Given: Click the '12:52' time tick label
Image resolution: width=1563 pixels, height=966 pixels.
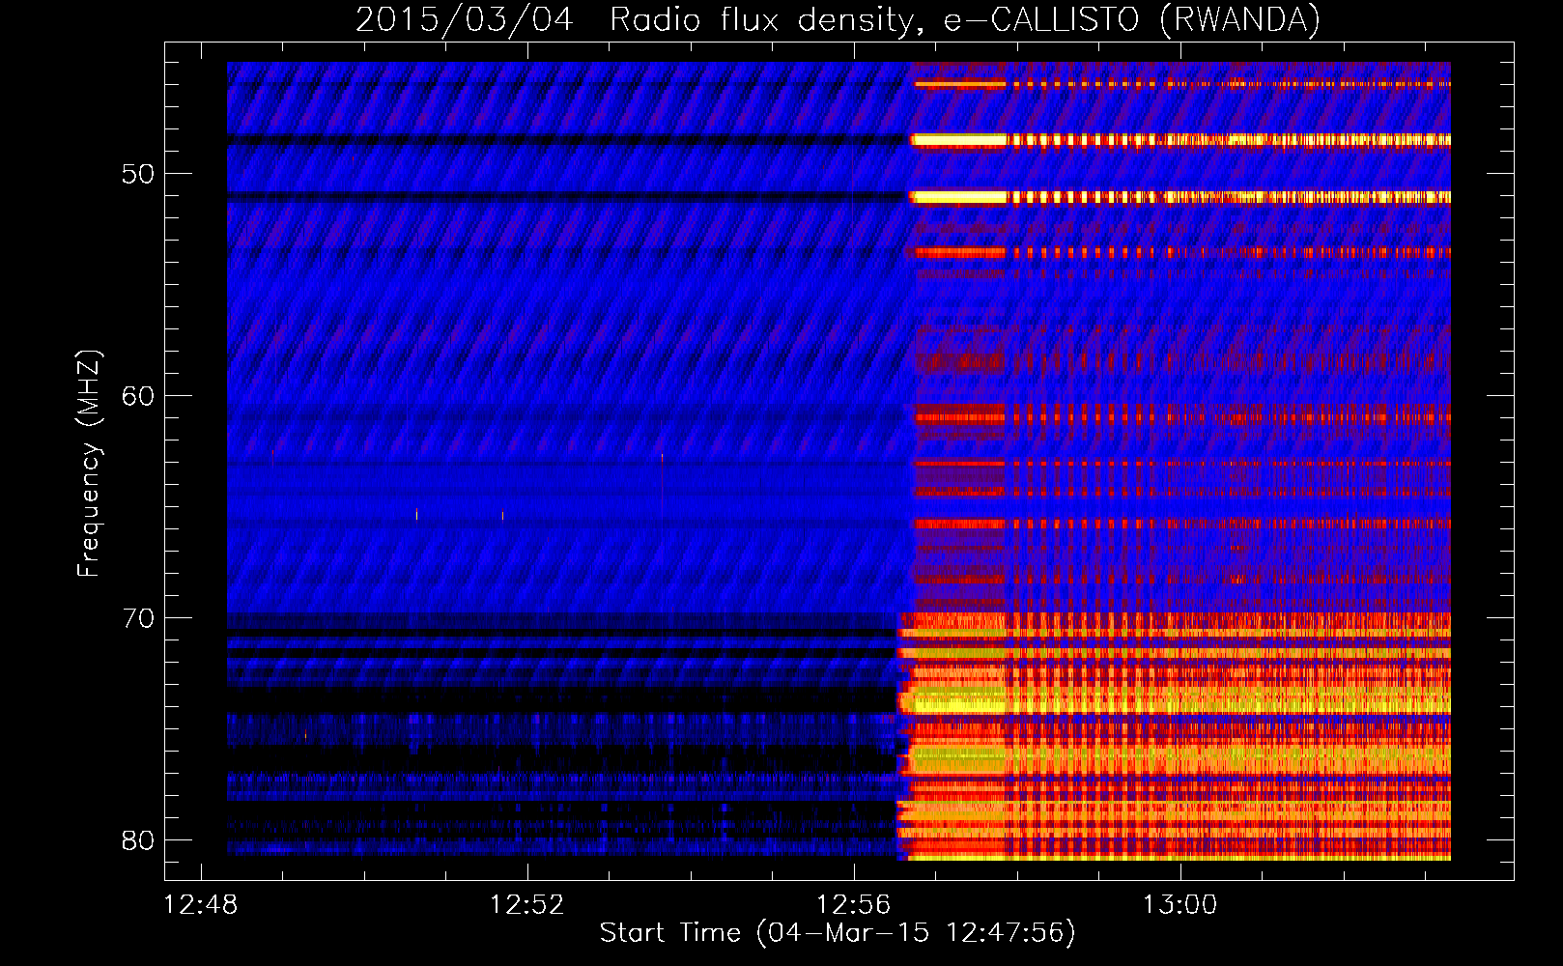Looking at the screenshot, I should click(527, 905).
